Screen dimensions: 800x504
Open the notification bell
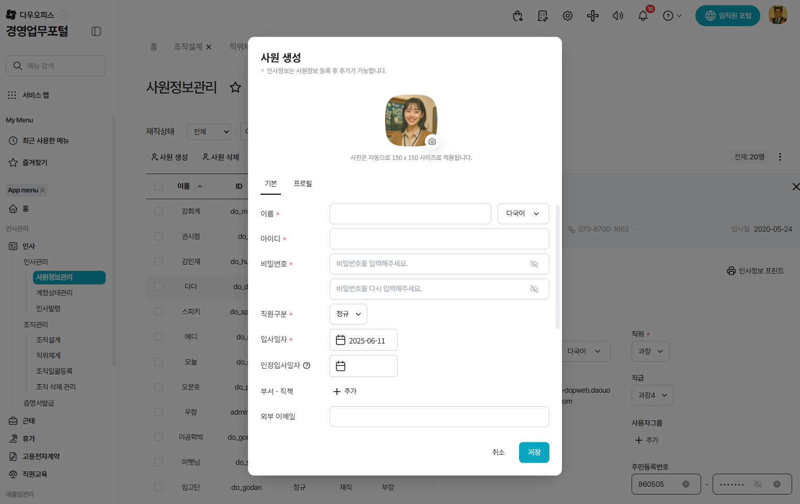643,16
